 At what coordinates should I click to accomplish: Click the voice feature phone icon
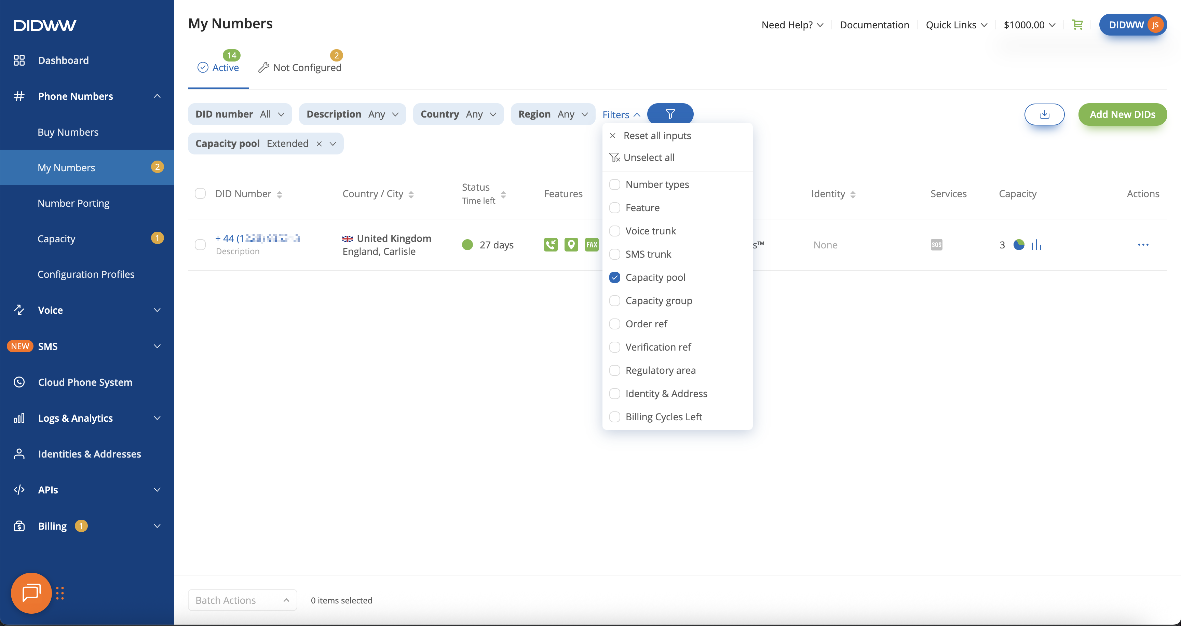pyautogui.click(x=551, y=245)
